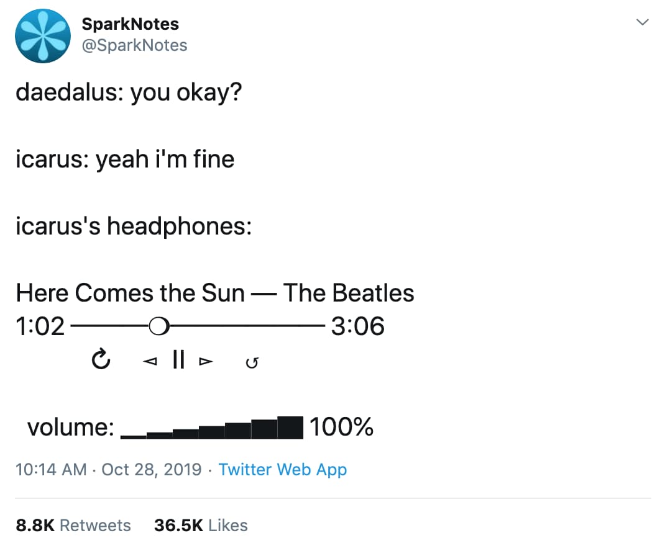Toggle the loop control off

[x=252, y=361]
